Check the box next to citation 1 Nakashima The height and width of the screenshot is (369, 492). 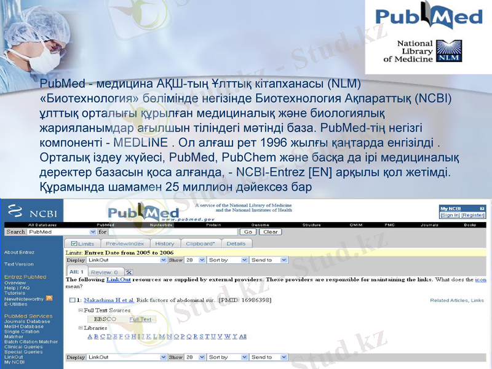[72, 300]
